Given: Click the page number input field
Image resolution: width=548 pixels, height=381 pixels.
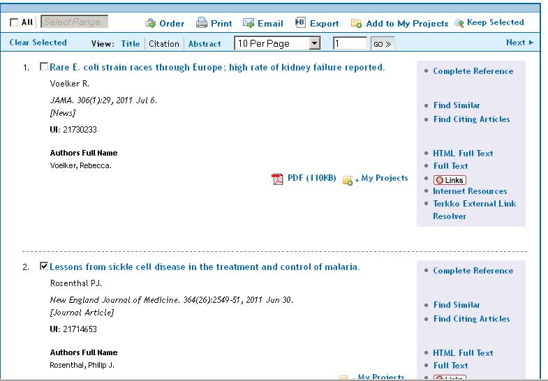Looking at the screenshot, I should (x=350, y=43).
